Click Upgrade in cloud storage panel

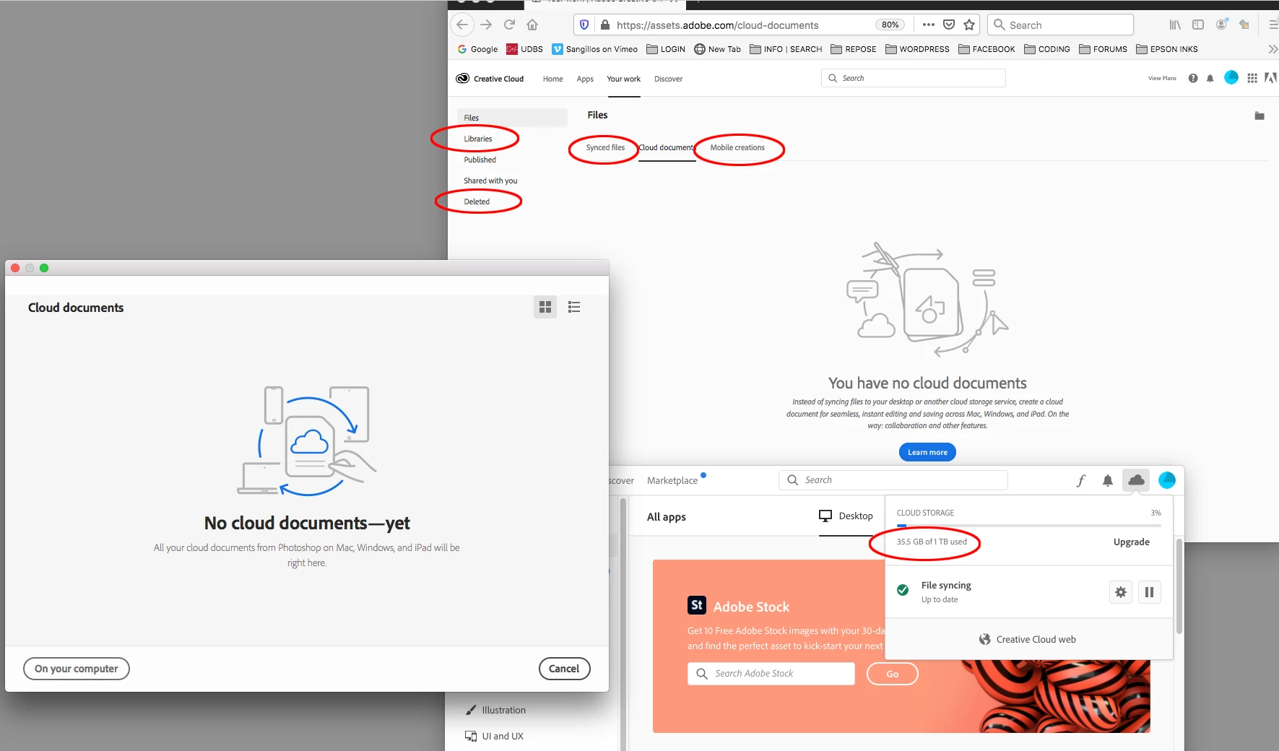(1131, 542)
